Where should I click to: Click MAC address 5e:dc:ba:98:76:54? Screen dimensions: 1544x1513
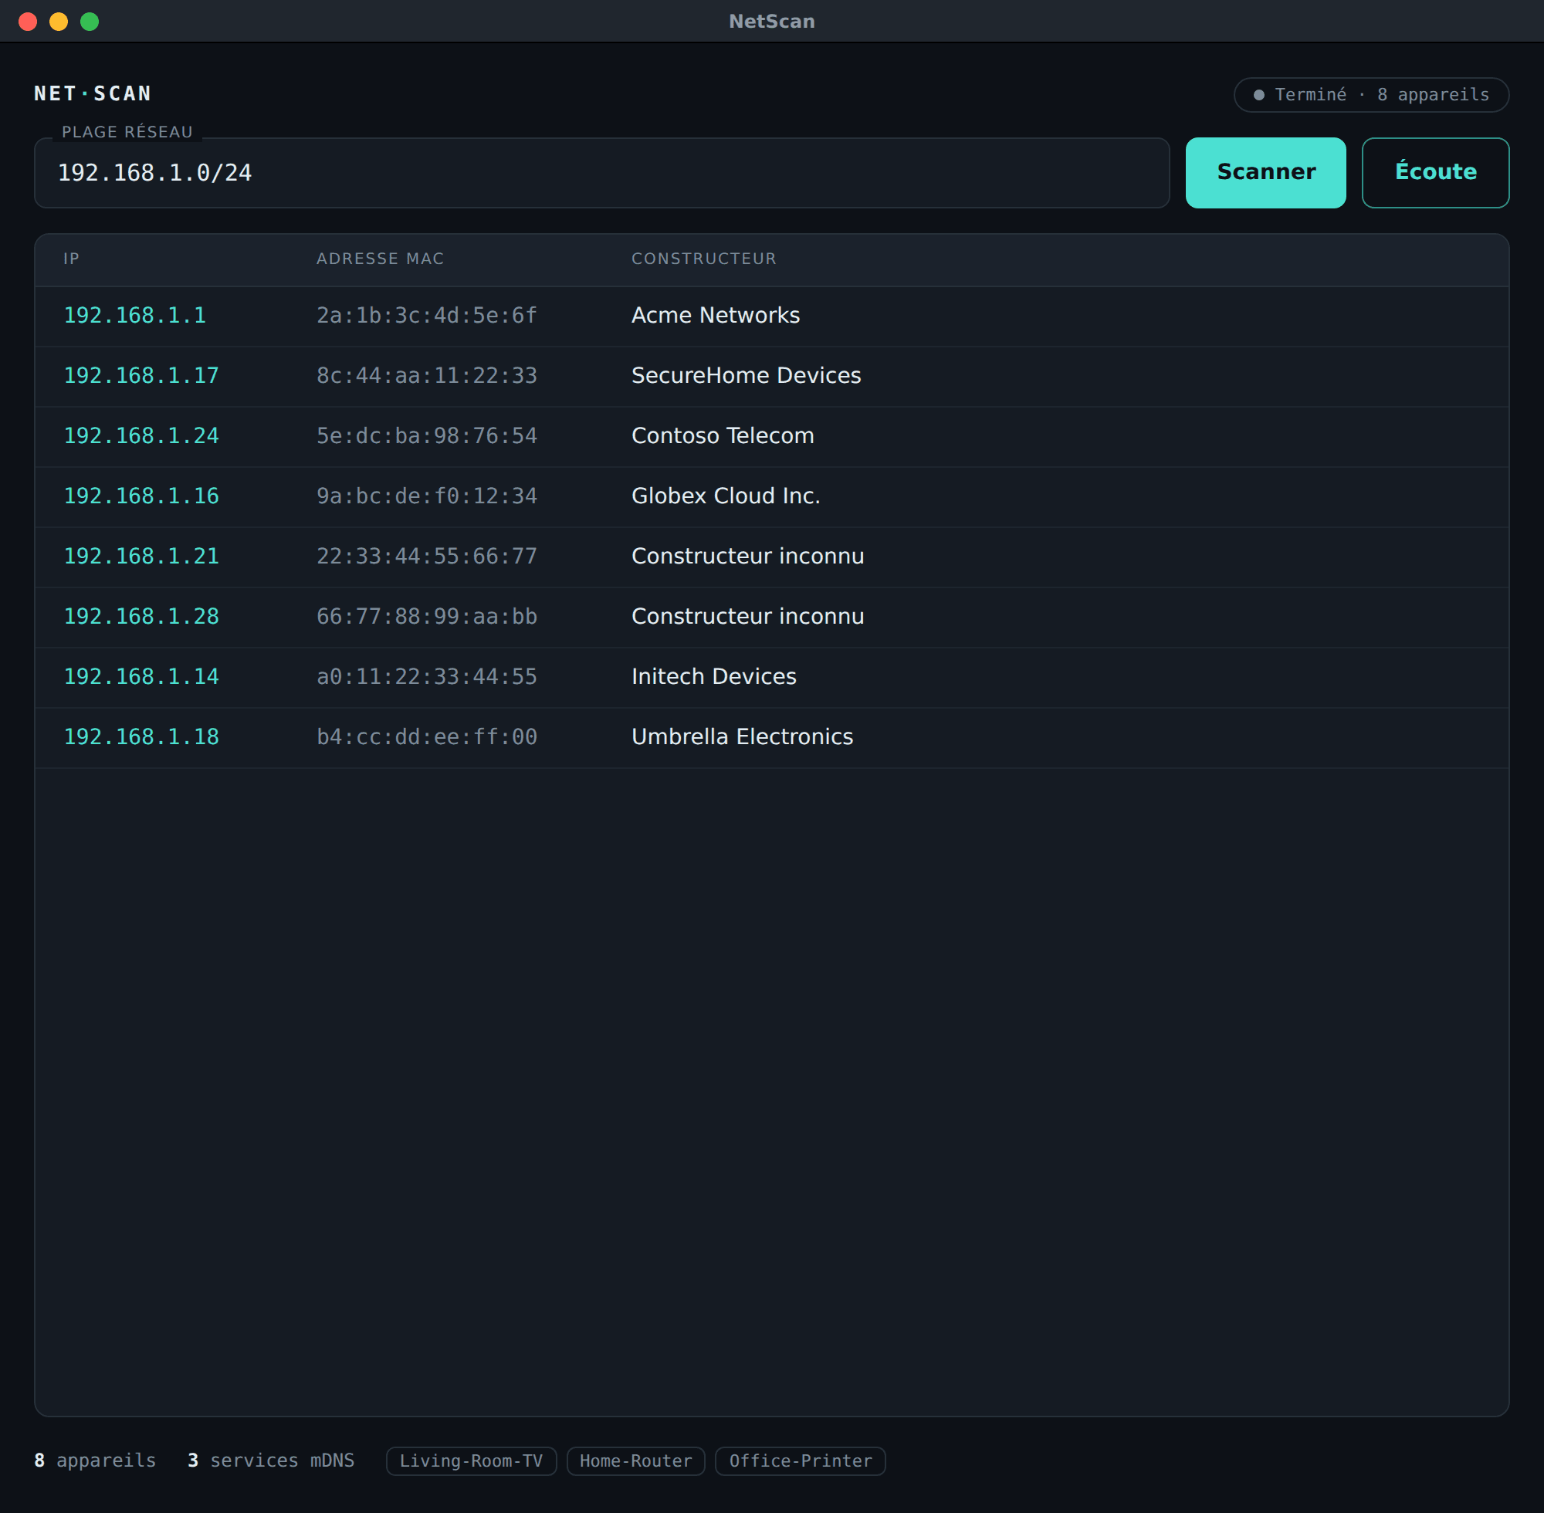tap(427, 436)
